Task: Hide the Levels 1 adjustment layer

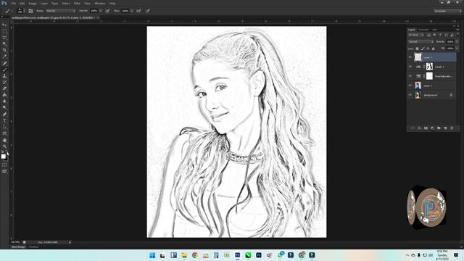Action: coord(410,67)
